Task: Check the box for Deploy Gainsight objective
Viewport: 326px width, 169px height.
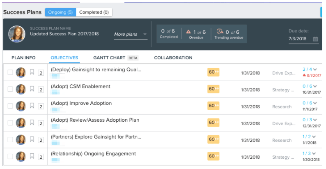Action: (10, 72)
